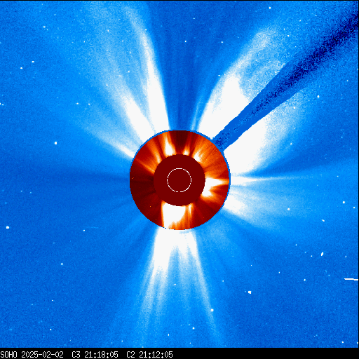Image resolution: width=359 pixels, height=359 pixels.
Task: Click the C3 21:18:05 timestamp
Action: point(95,355)
